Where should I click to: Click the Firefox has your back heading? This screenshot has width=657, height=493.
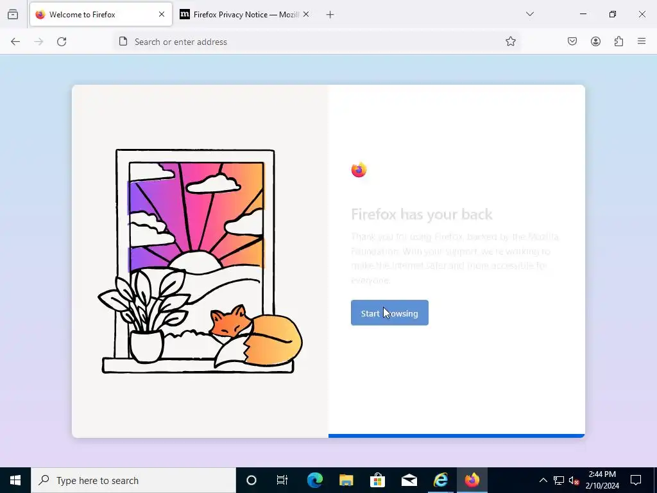click(422, 214)
